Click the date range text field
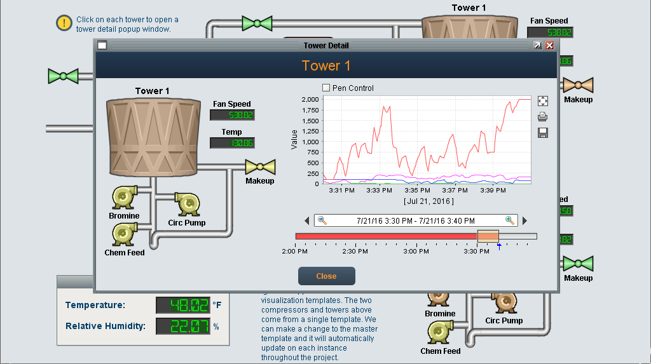 click(x=415, y=221)
